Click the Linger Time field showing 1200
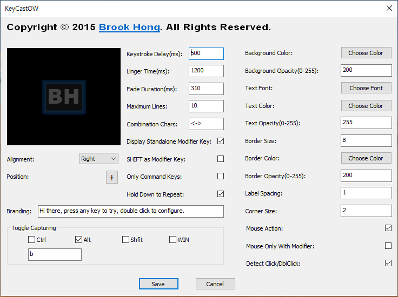Screen dimensions: 398x297 pos(206,71)
